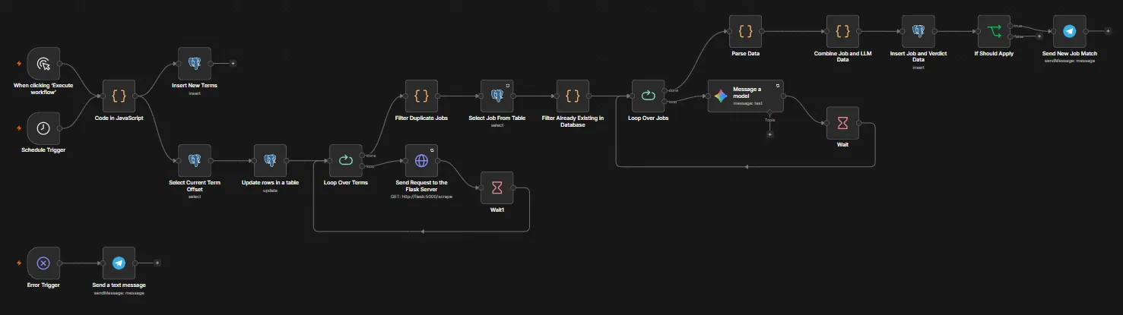The height and width of the screenshot is (315, 1123).
Task: Add a node after Insert New Terms
Action: click(233, 64)
